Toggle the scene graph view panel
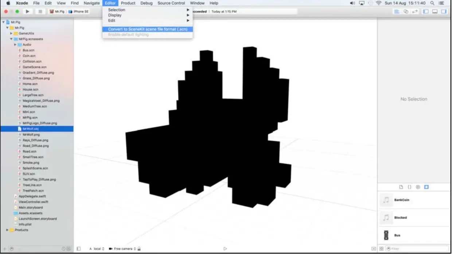 (79, 249)
